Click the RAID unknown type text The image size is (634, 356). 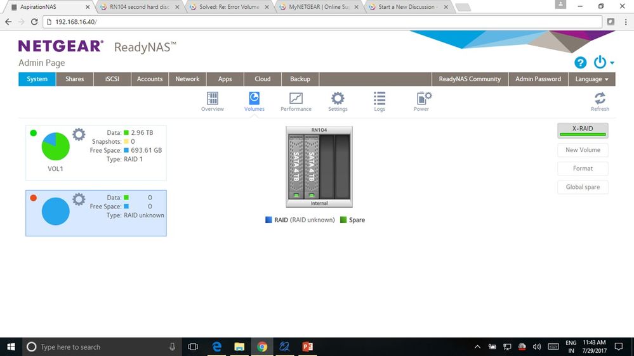[144, 215]
